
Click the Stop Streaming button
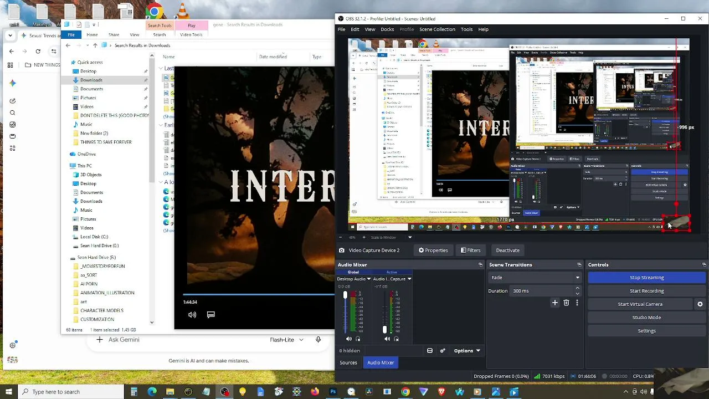tap(647, 278)
